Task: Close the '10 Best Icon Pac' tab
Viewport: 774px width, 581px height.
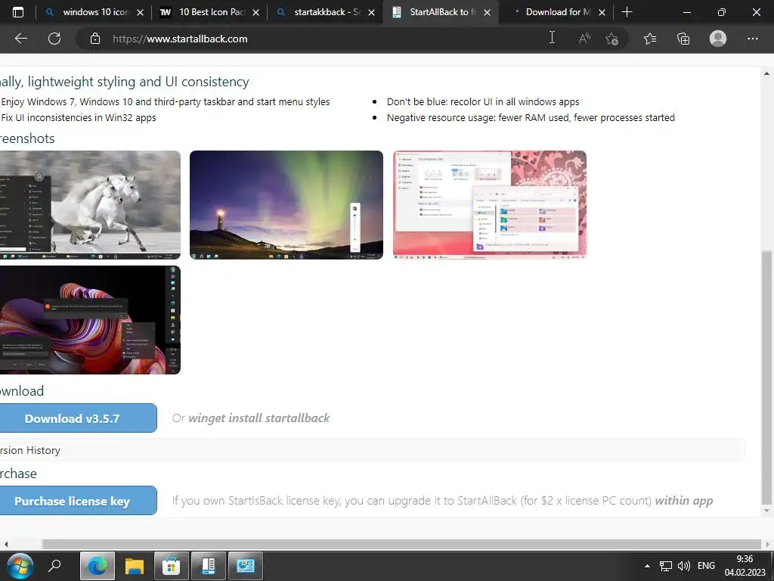Action: [255, 12]
